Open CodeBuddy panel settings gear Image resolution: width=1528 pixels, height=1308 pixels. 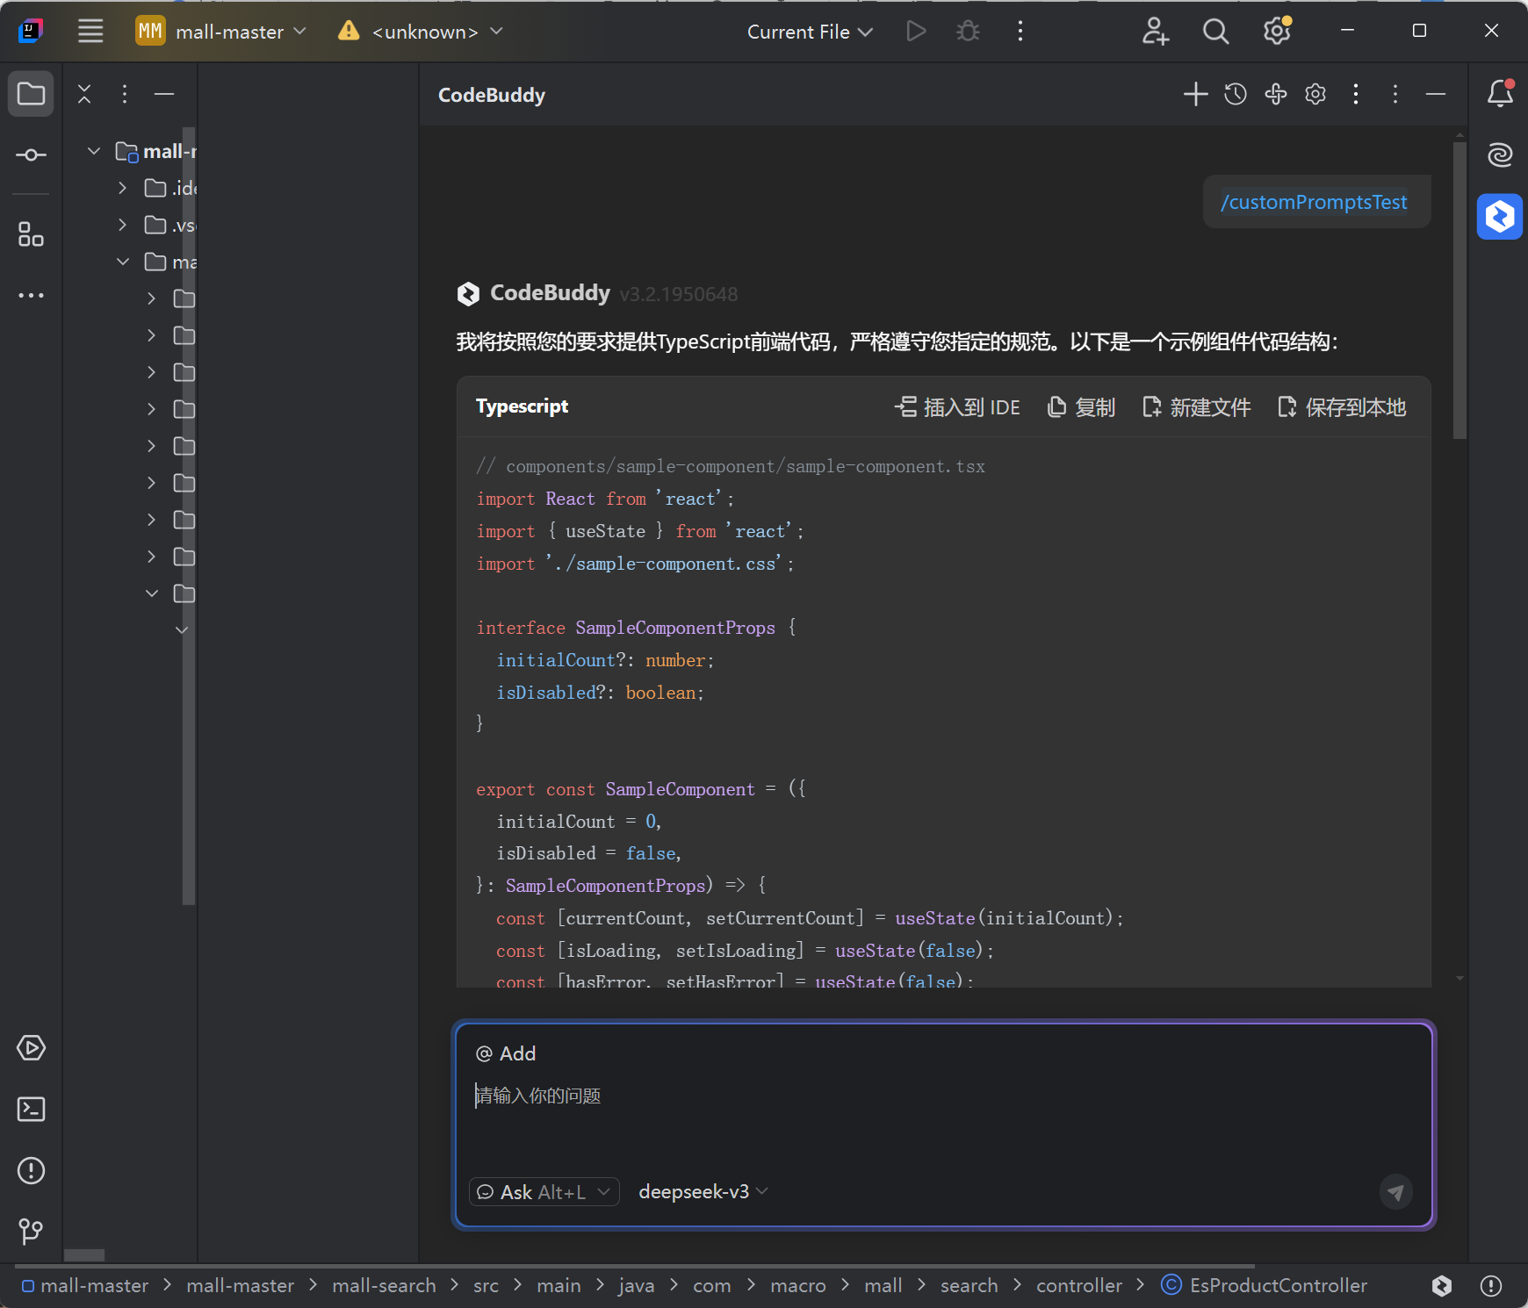point(1315,94)
